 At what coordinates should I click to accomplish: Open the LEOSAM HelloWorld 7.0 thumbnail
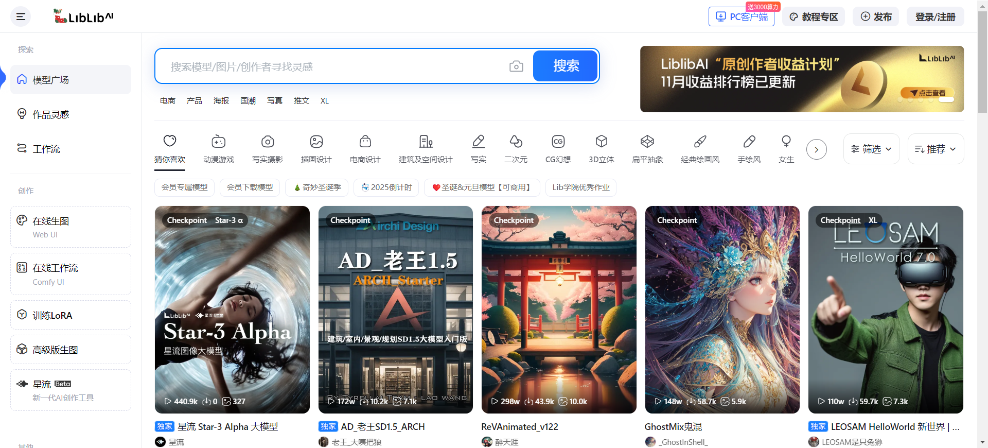coord(886,309)
